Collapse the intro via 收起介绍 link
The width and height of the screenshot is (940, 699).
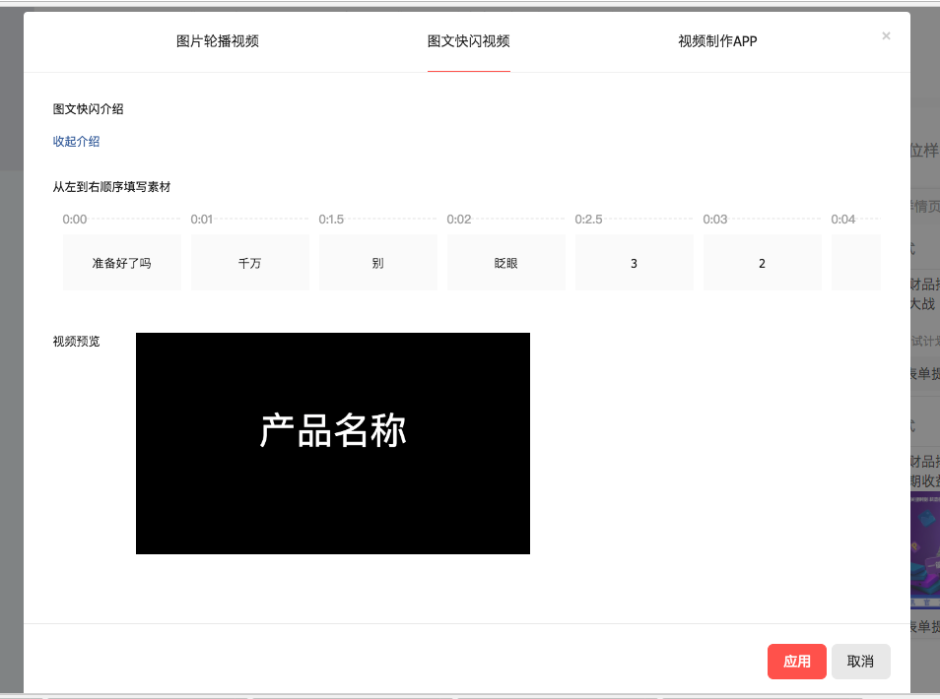[x=76, y=142]
